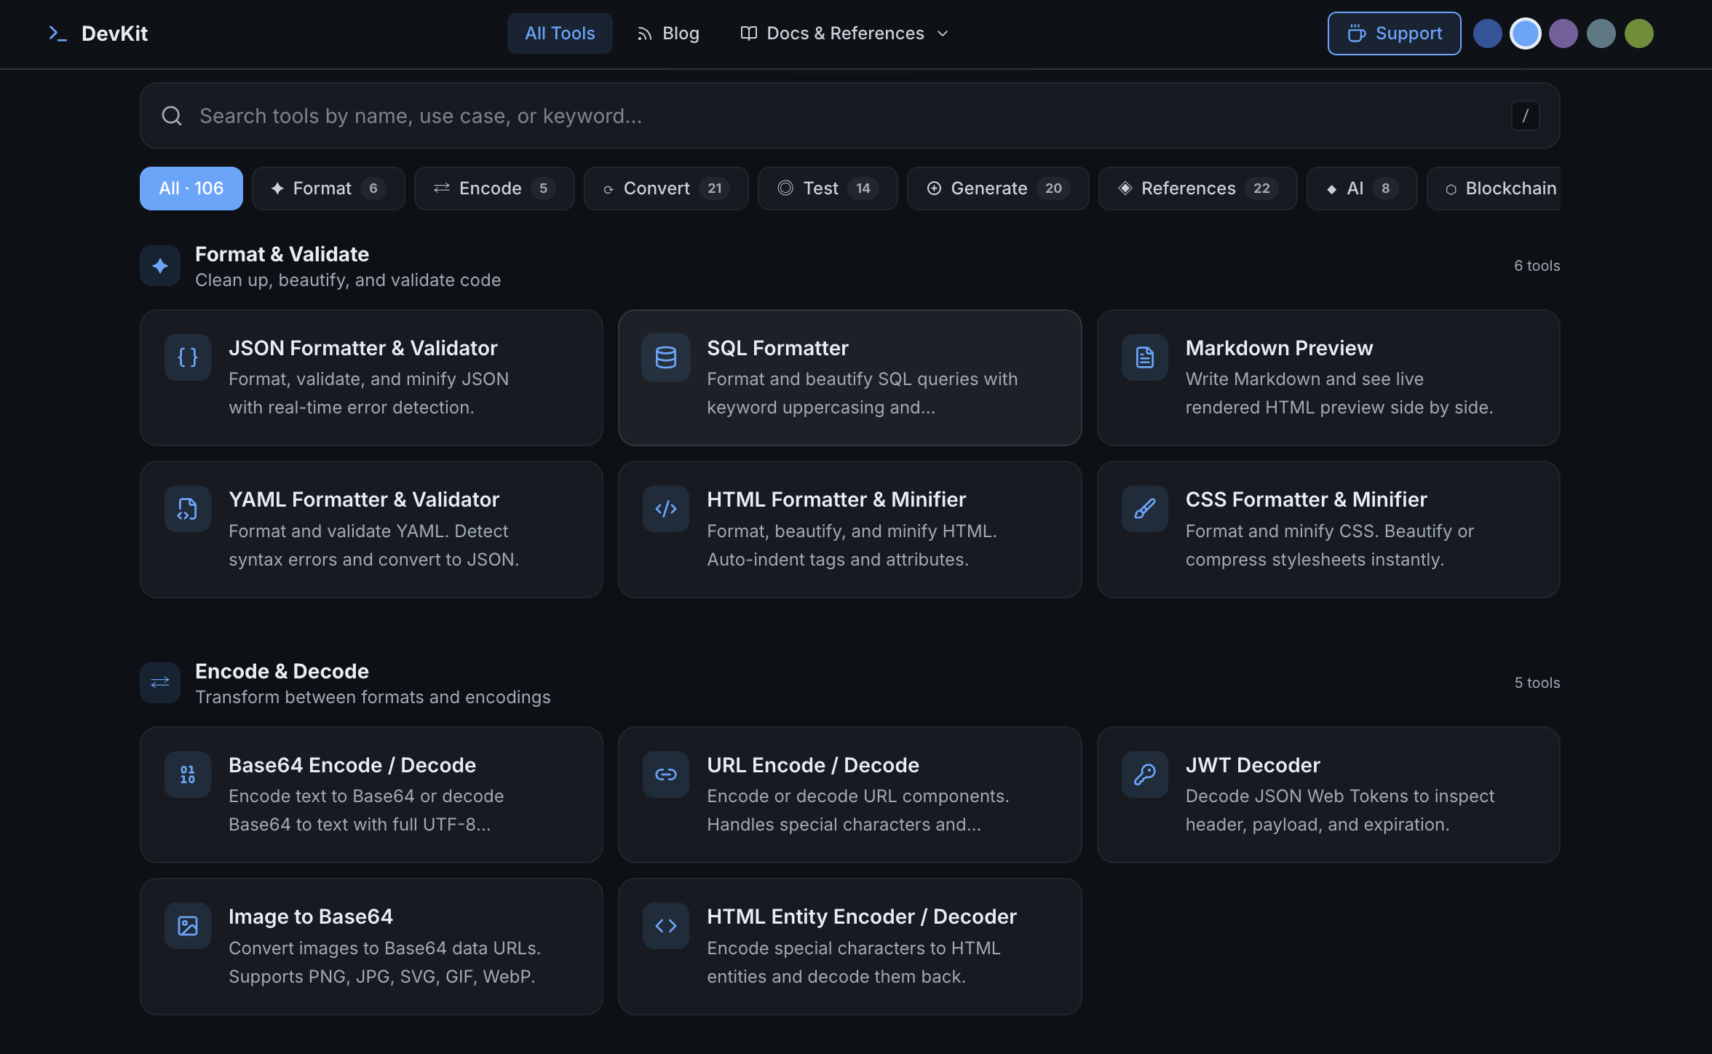Screen dimensions: 1712x1054
Task: Click the Encode & Decode section arrows icon
Action: [159, 682]
